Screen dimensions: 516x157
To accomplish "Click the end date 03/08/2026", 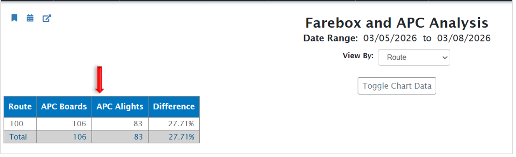I will 464,38.
